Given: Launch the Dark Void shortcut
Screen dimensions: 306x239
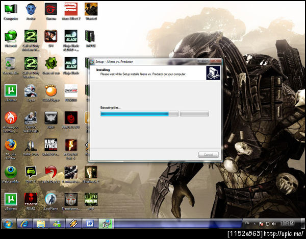Looking at the screenshot, I should [31, 148].
